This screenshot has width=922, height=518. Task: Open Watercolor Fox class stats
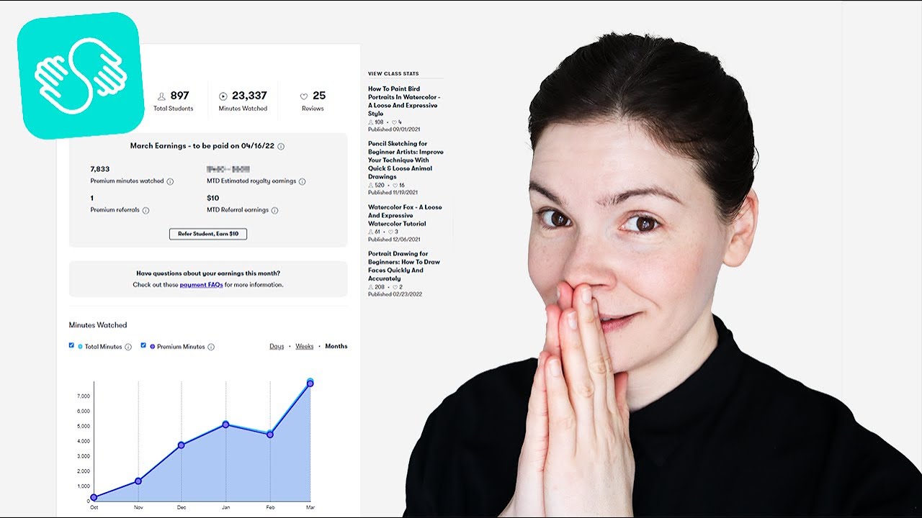click(405, 215)
